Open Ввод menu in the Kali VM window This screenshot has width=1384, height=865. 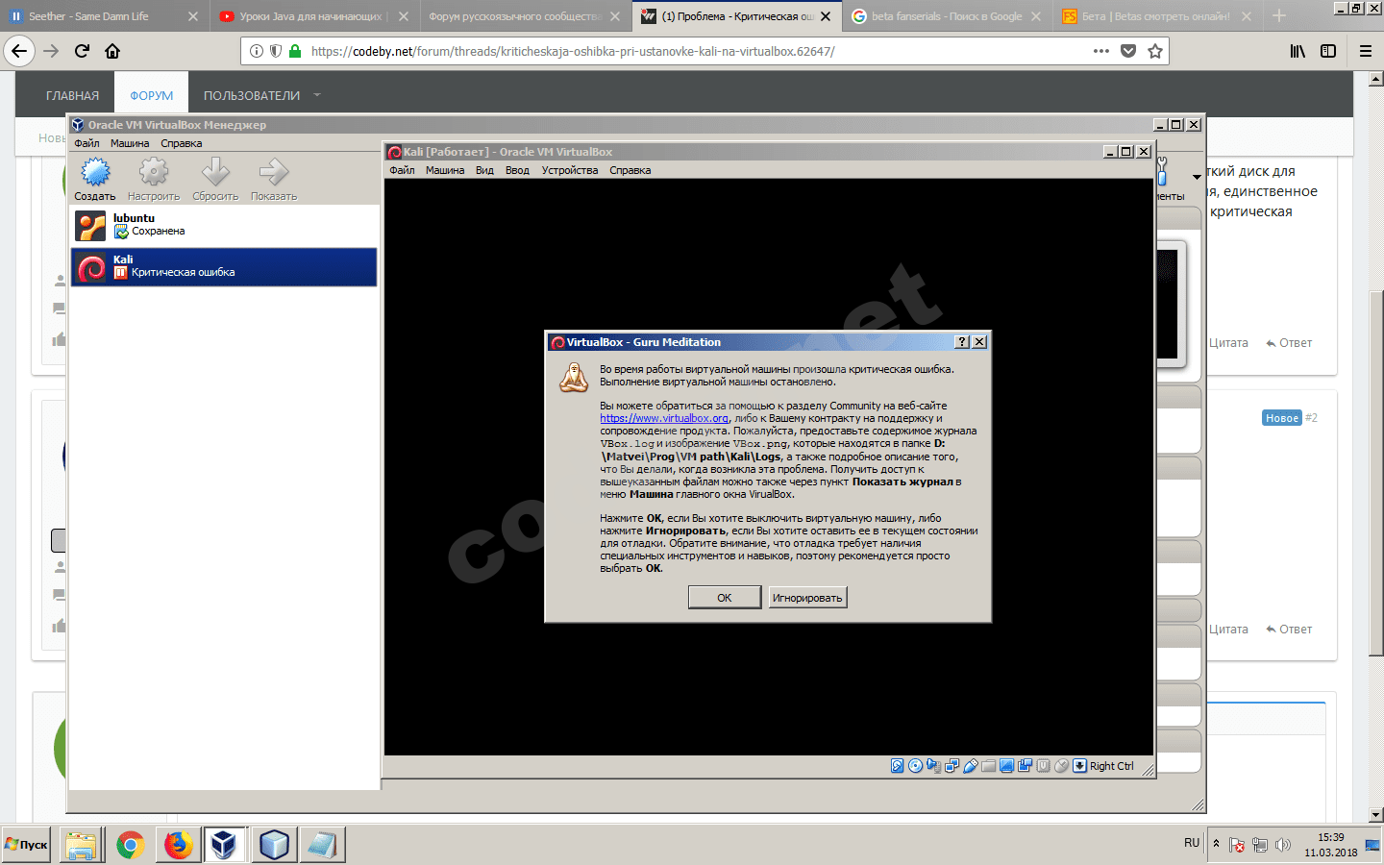point(517,170)
